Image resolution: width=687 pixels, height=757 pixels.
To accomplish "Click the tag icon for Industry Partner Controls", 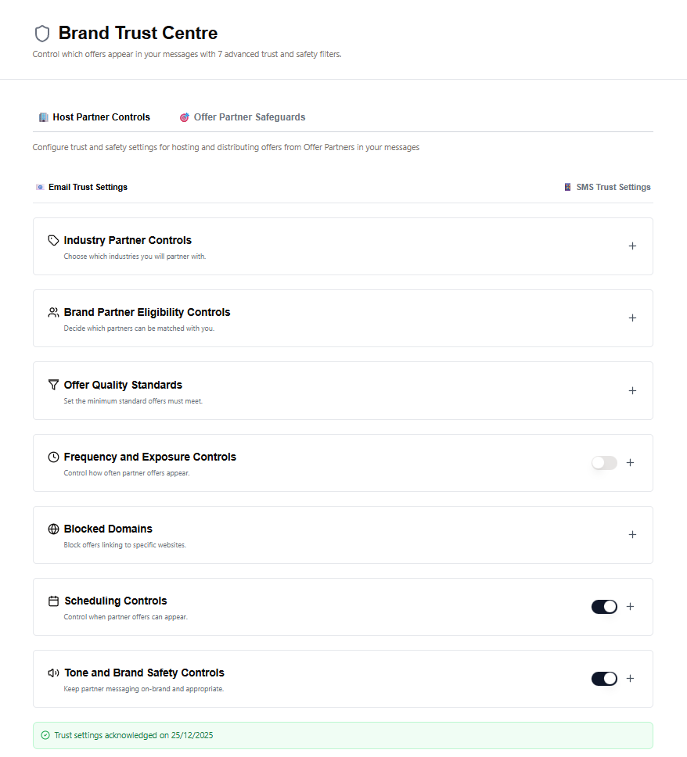I will [53, 240].
